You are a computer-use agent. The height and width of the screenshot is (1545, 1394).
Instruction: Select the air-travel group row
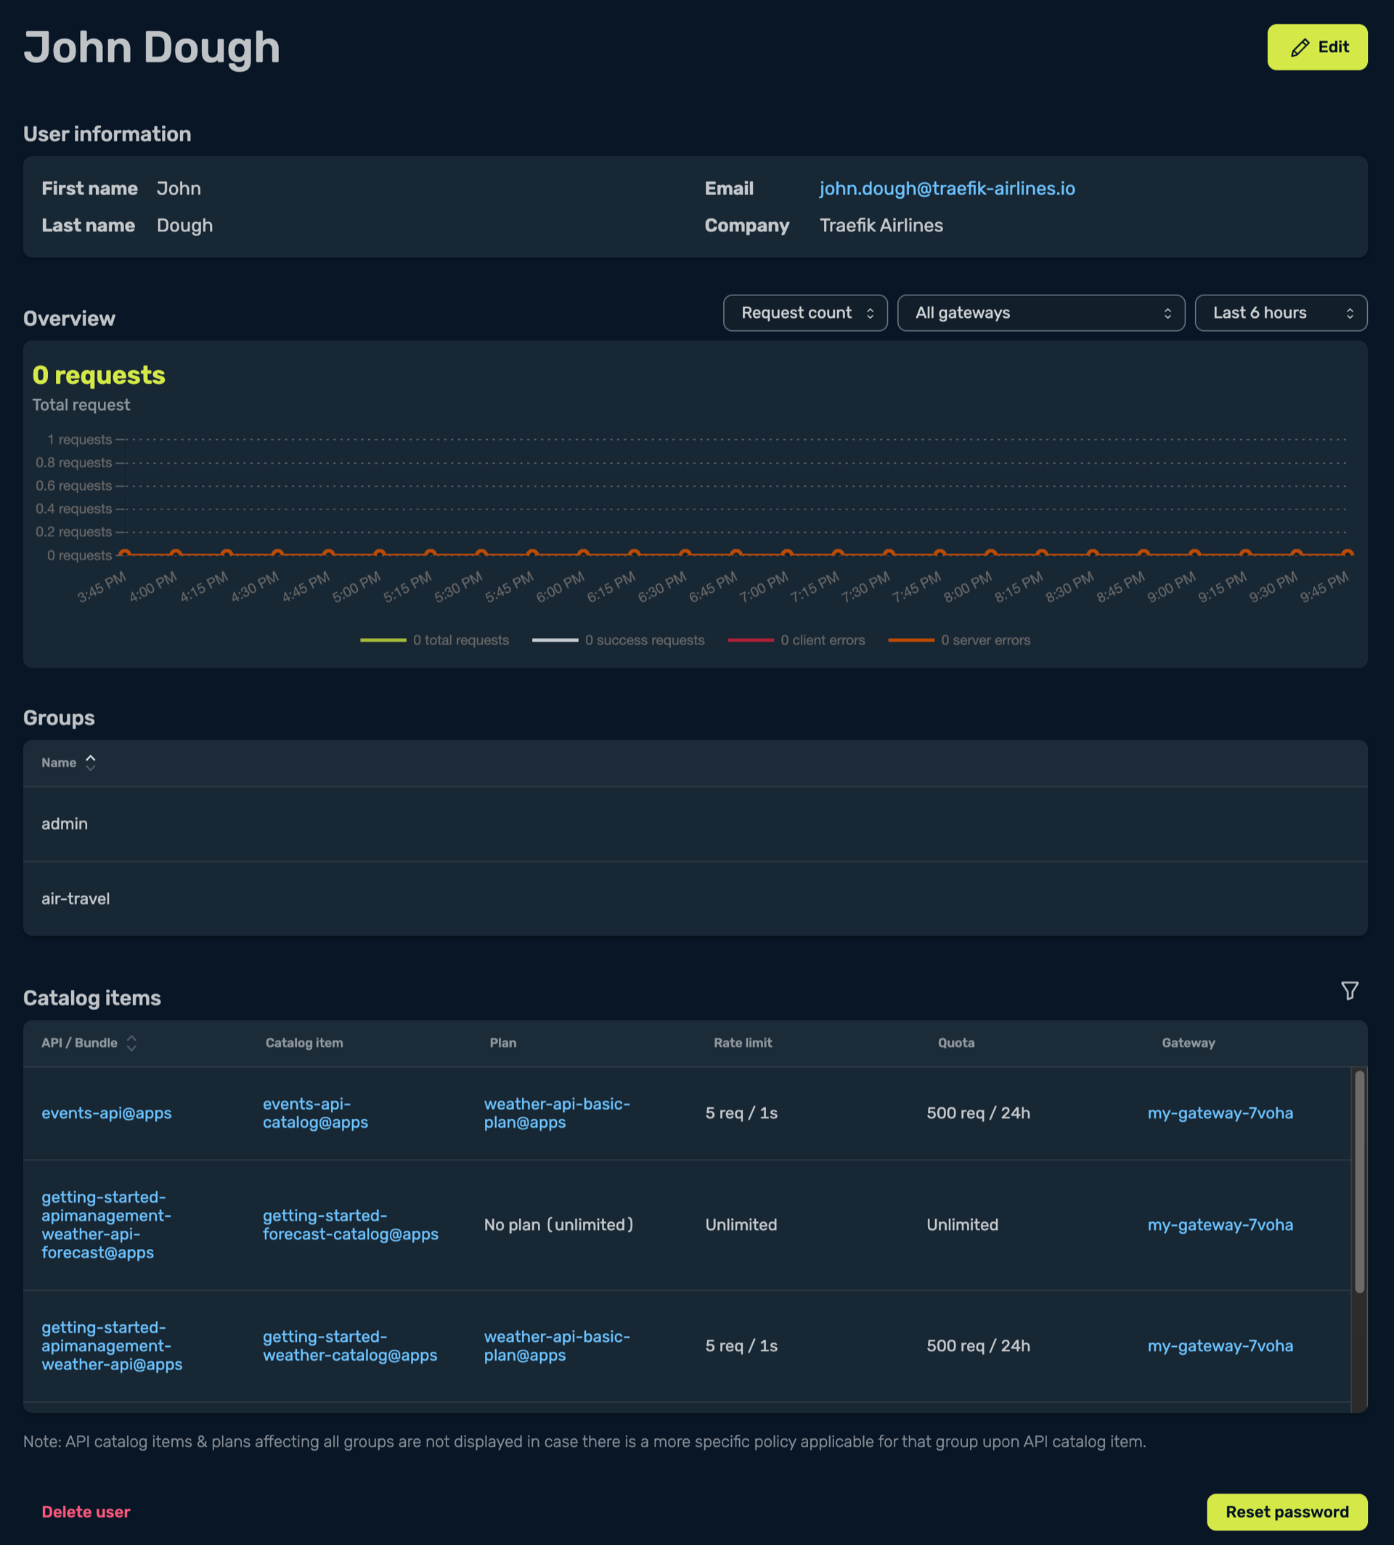(x=695, y=899)
